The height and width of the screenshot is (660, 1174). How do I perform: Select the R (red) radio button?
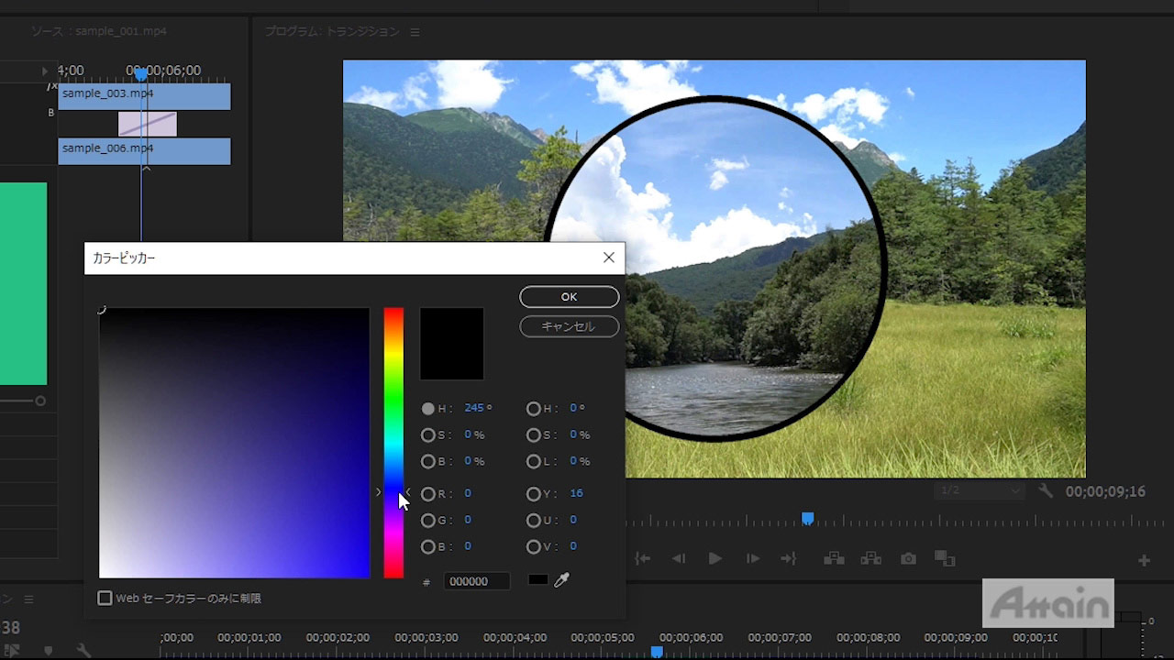click(x=428, y=494)
